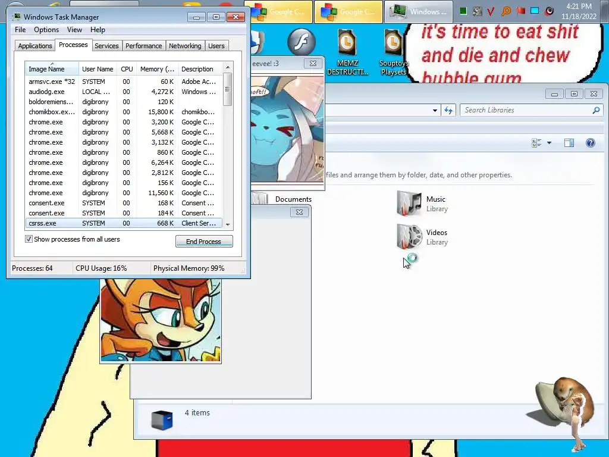Click the library icon in details pane

(162, 420)
